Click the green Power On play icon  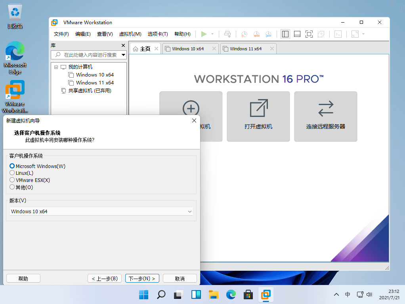(204, 34)
